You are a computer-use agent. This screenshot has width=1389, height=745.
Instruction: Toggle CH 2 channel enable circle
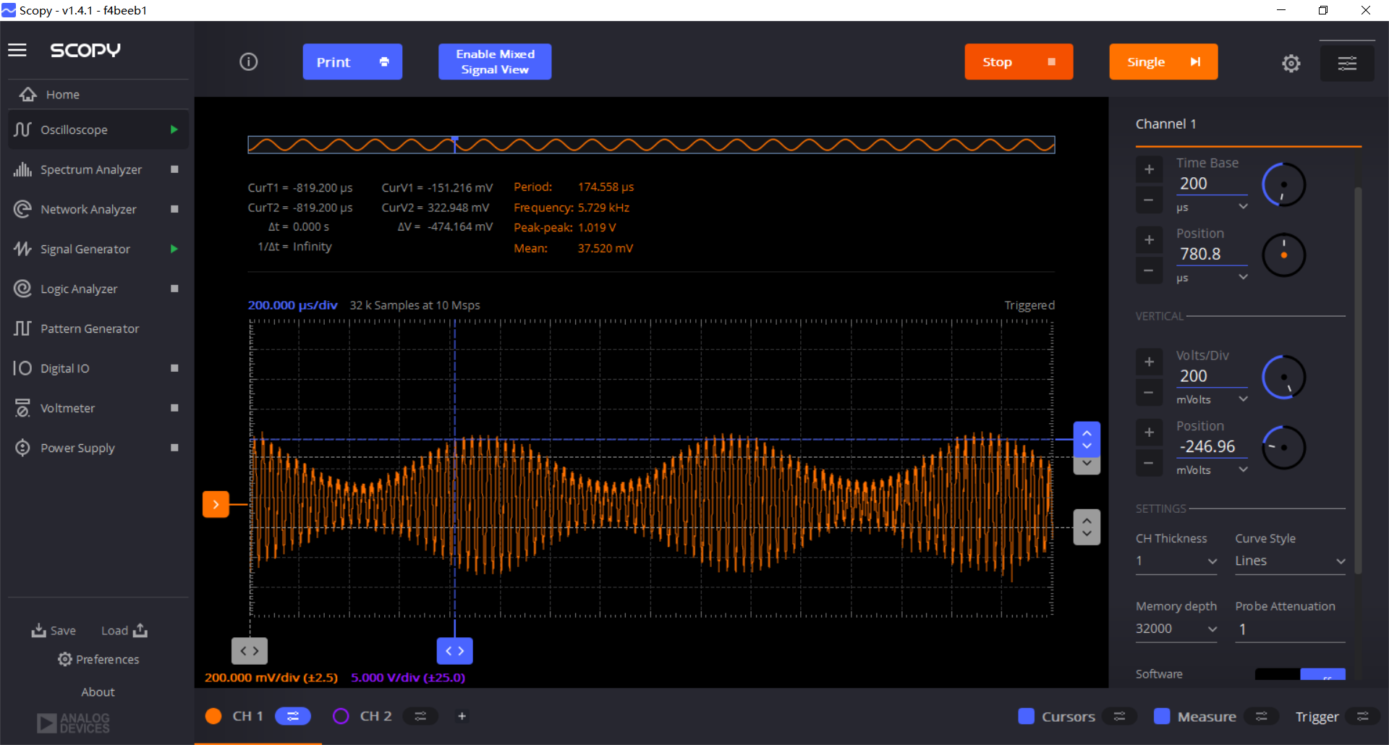coord(341,716)
